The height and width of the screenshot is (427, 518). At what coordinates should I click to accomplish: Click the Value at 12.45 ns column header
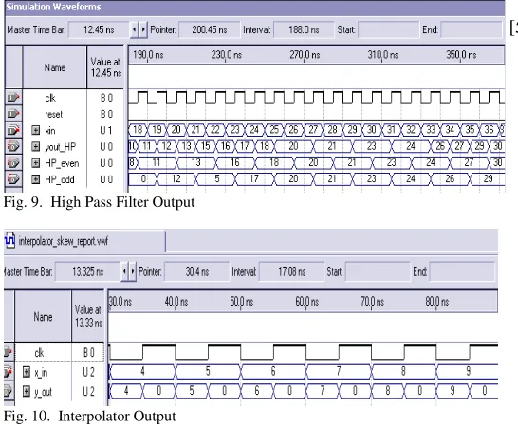(105, 67)
